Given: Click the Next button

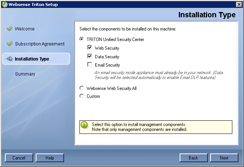Looking at the screenshot, I should click(x=224, y=158).
